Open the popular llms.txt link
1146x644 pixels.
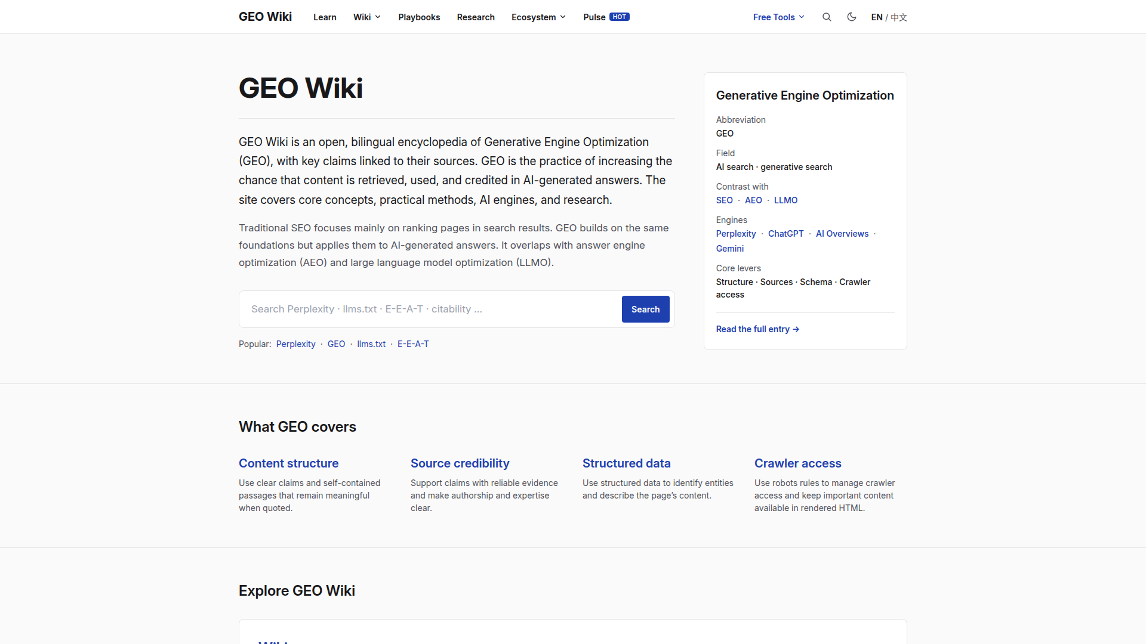371,344
